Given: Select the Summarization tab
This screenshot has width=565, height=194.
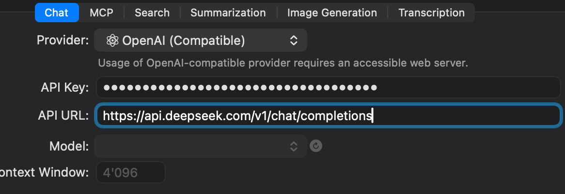Looking at the screenshot, I should click(228, 13).
